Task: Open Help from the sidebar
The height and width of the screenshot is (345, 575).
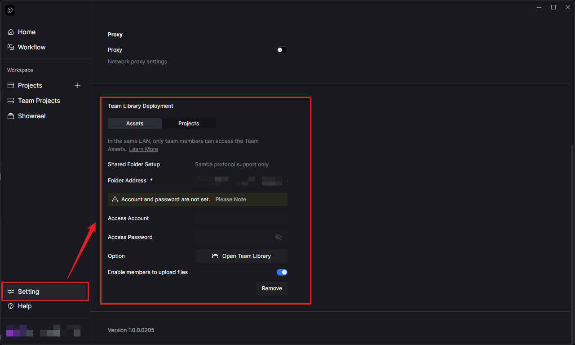Action: (x=25, y=306)
